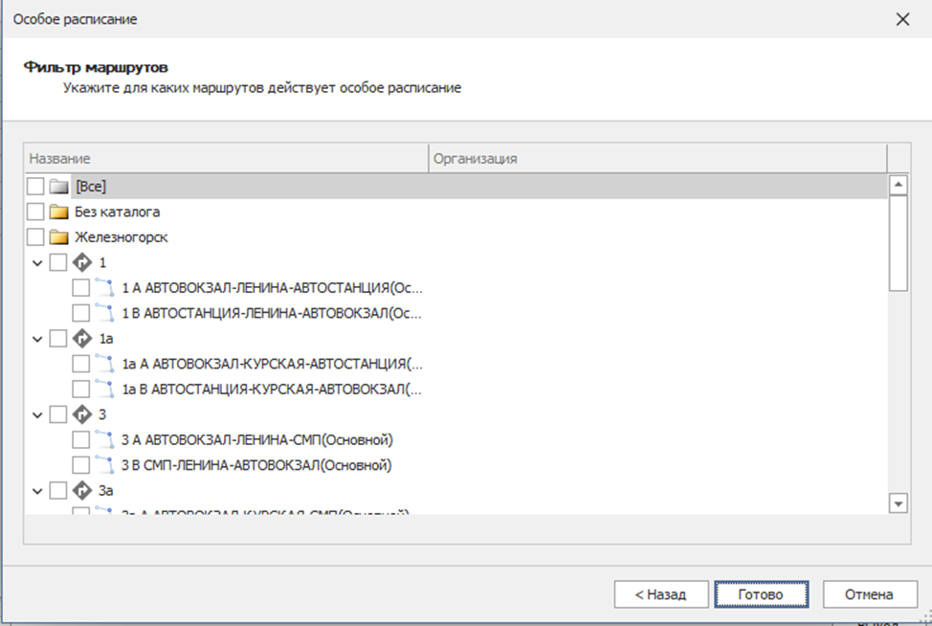Image resolution: width=932 pixels, height=626 pixels.
Task: Click the Организация column header
Action: pos(656,159)
